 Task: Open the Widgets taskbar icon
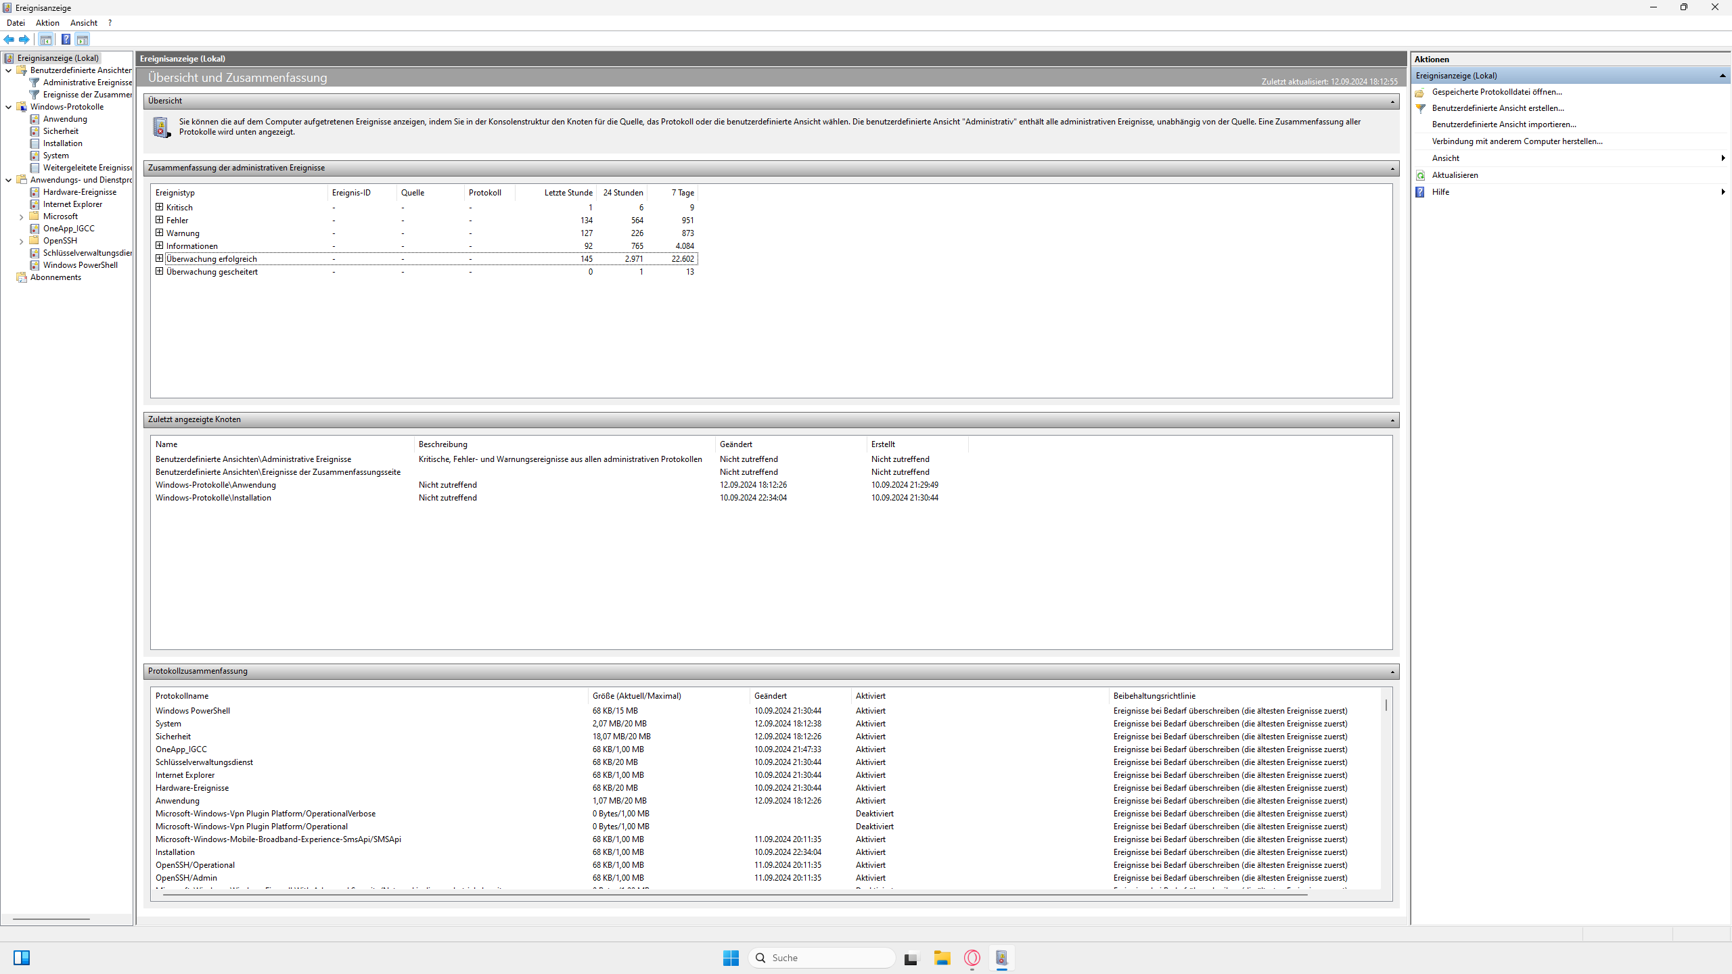[x=22, y=958]
